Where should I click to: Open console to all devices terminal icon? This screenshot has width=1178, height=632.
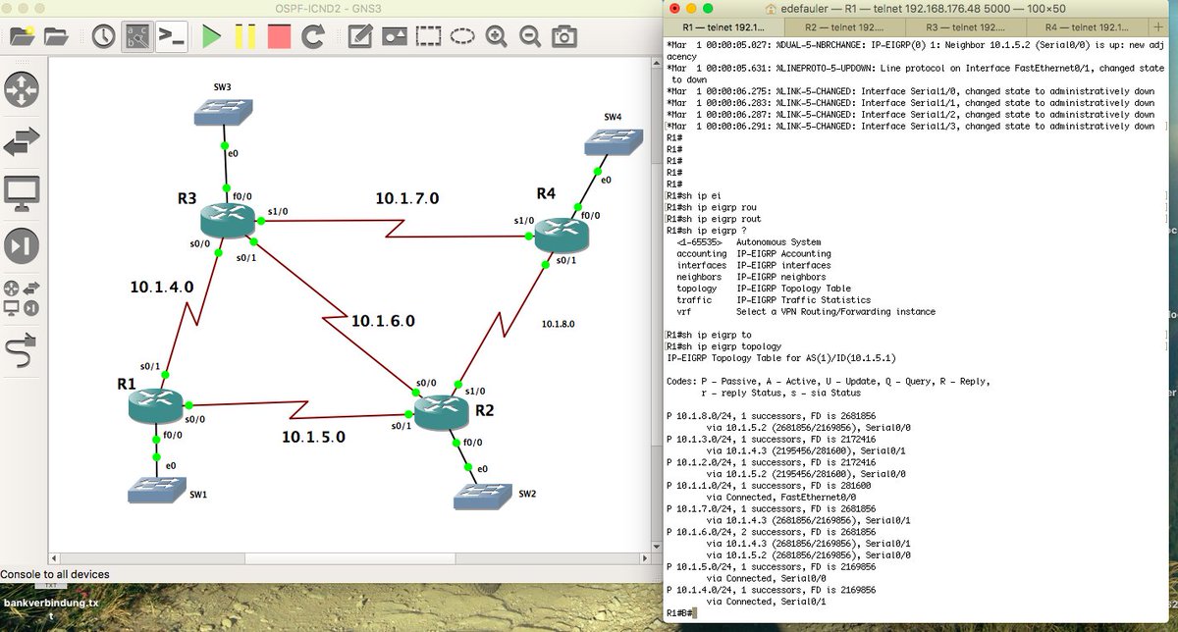169,36
